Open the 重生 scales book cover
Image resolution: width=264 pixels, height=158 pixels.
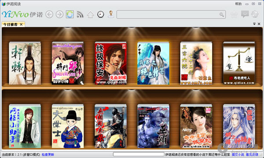(239, 63)
